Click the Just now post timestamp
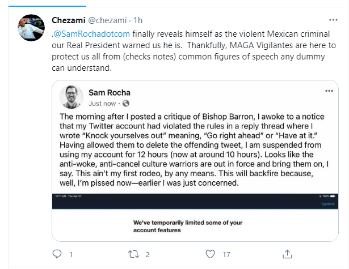The height and width of the screenshot is (269, 349). tap(102, 104)
